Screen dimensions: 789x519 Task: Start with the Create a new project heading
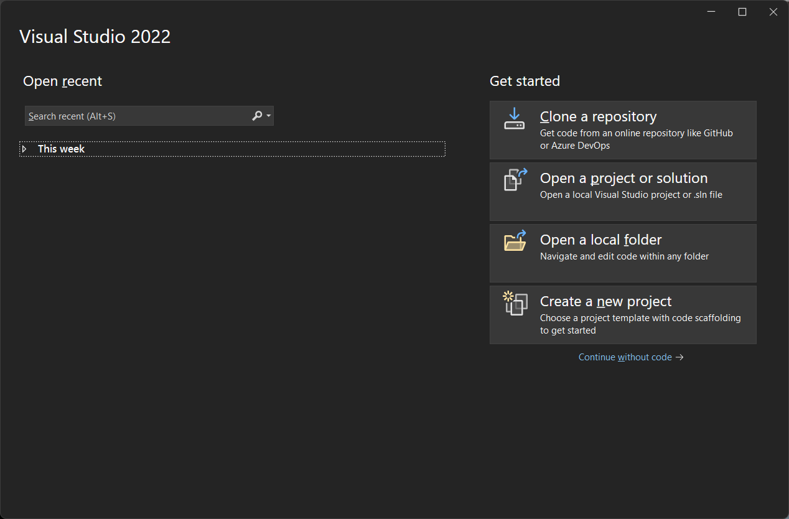(x=605, y=302)
